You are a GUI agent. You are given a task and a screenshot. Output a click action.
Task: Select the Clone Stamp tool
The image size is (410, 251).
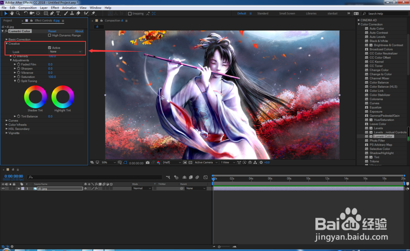(72, 14)
